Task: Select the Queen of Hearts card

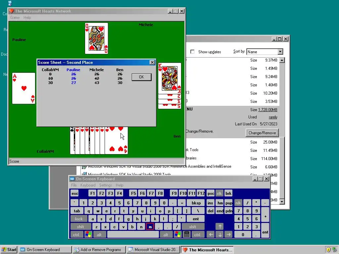Action: pyautogui.click(x=96, y=38)
